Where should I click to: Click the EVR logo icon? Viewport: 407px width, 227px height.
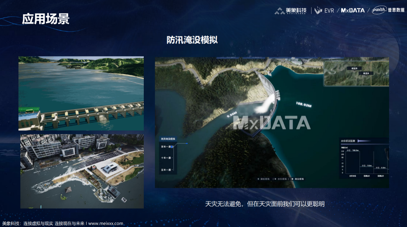tap(318, 11)
